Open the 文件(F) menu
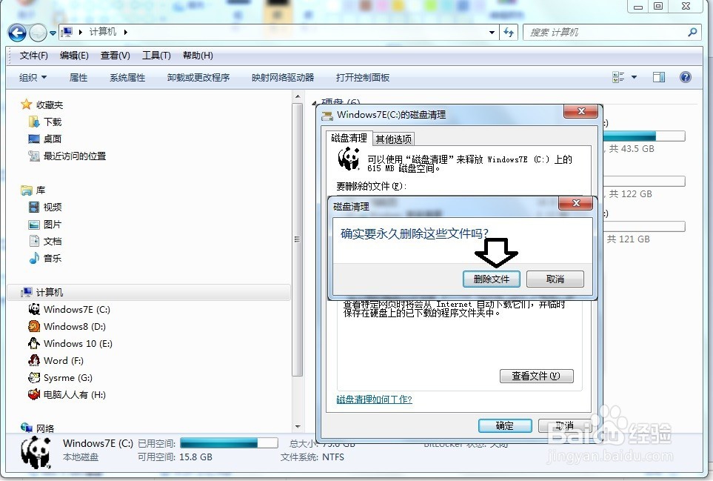This screenshot has width=713, height=481. pyautogui.click(x=33, y=56)
